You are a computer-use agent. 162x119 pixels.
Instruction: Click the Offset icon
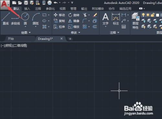(x=95, y=27)
